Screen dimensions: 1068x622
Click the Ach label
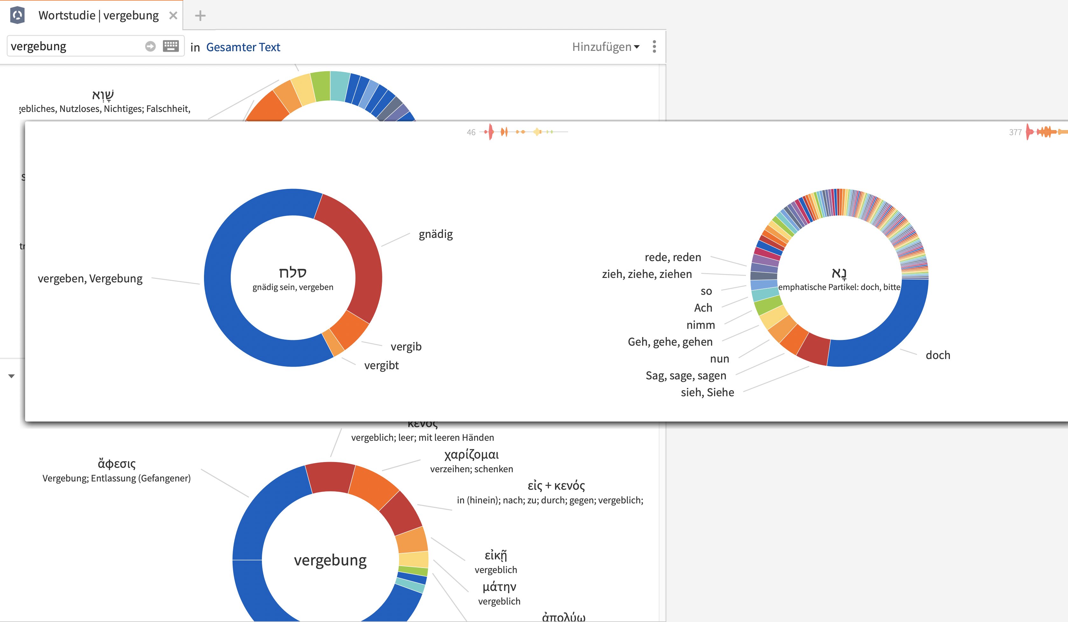click(x=703, y=308)
